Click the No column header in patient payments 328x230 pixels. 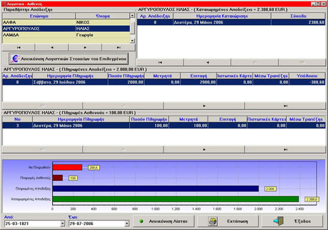click(17, 119)
